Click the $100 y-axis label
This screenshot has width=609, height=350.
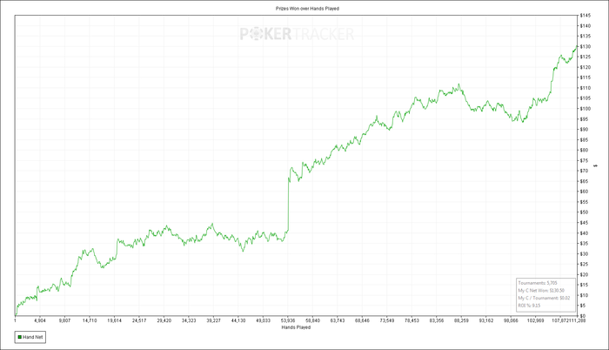click(586, 109)
